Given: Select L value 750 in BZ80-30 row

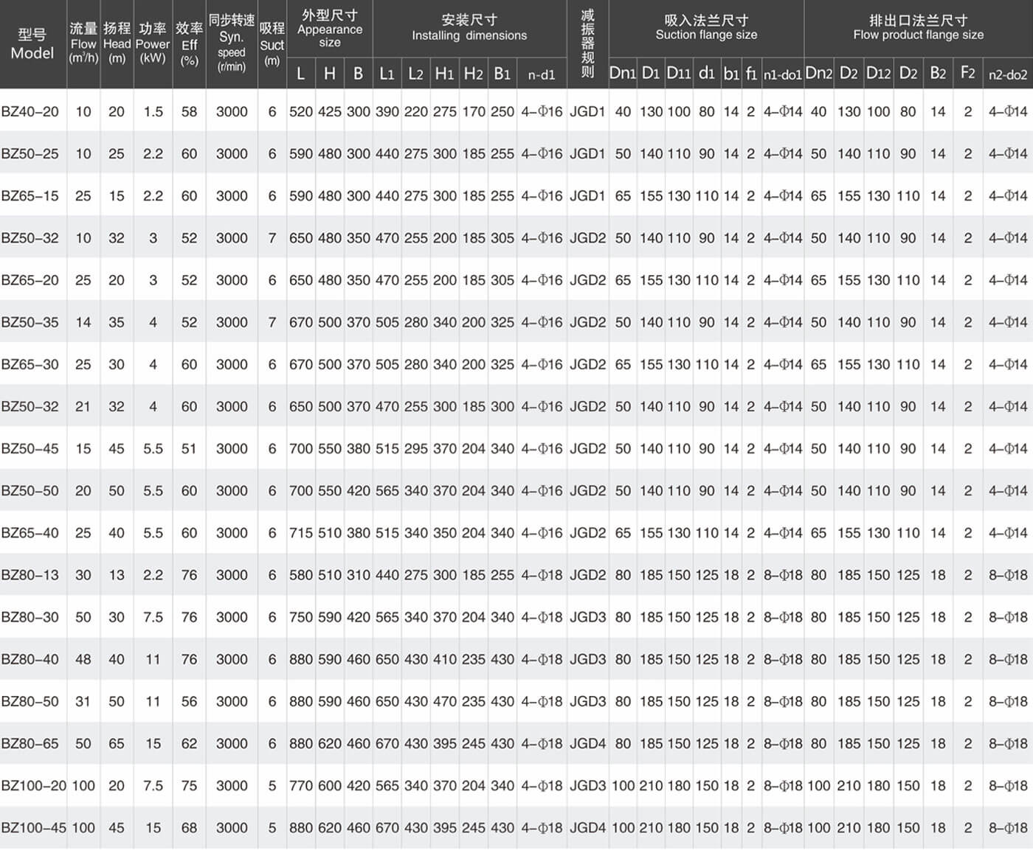Looking at the screenshot, I should point(301,616).
